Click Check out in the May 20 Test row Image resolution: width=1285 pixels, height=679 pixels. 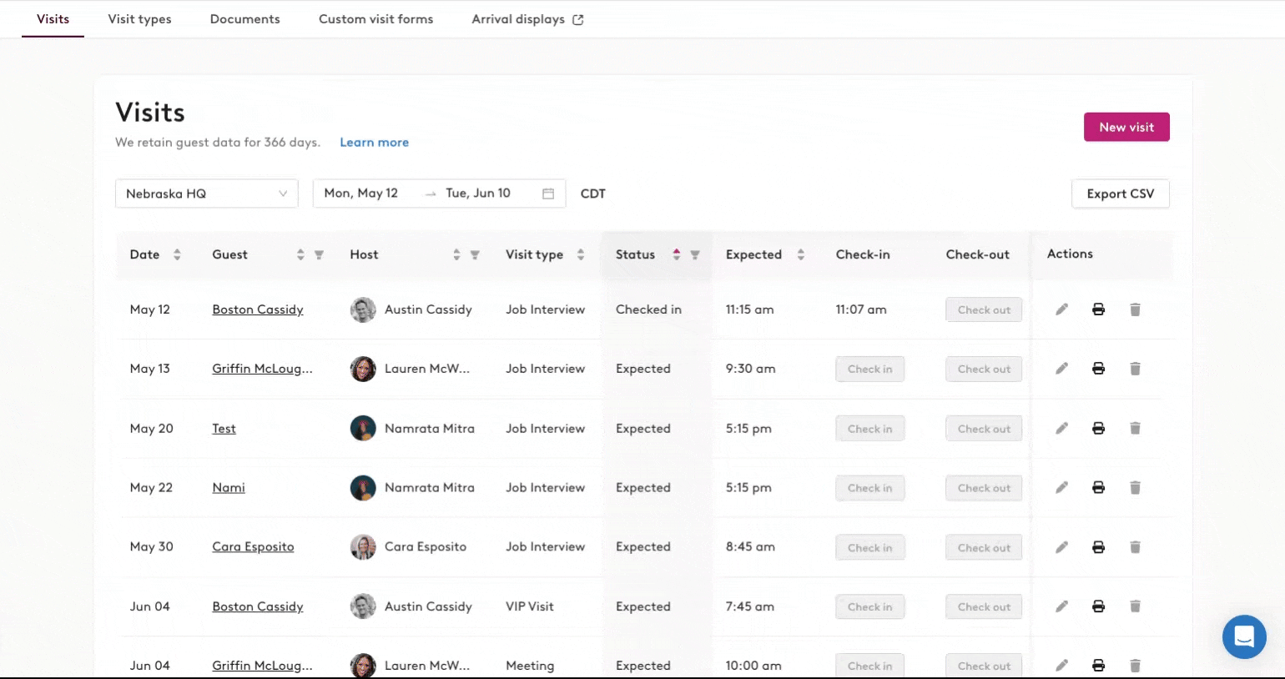984,429
